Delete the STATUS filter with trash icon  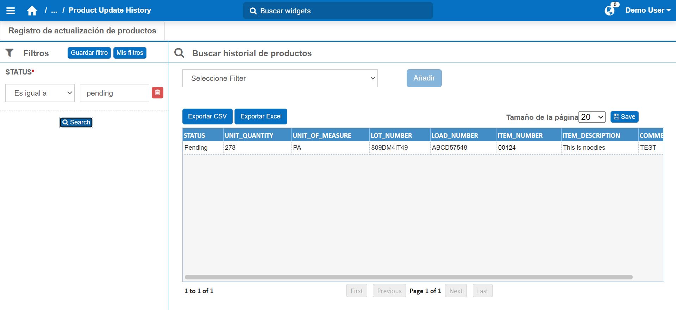[x=157, y=93]
